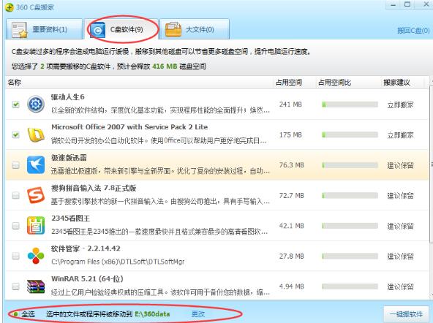Click the 重要资料 tab document icon
This screenshot has height=323, width=433.
click(x=19, y=30)
